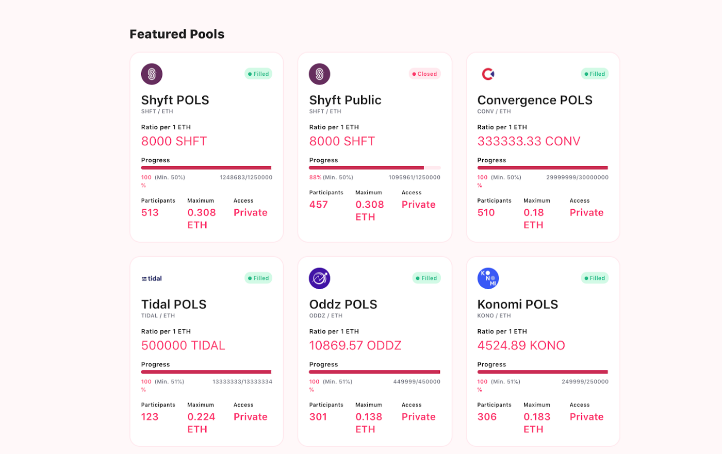Open the Tidal POLS pool title
The image size is (722, 454).
tap(174, 304)
